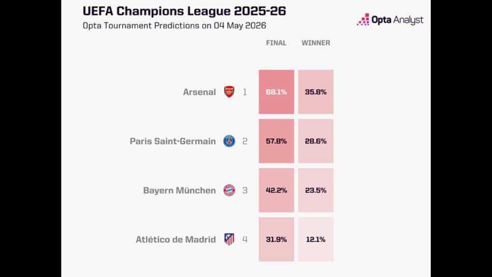492x277 pixels.
Task: Click the Bayern München club crest
Action: point(229,190)
